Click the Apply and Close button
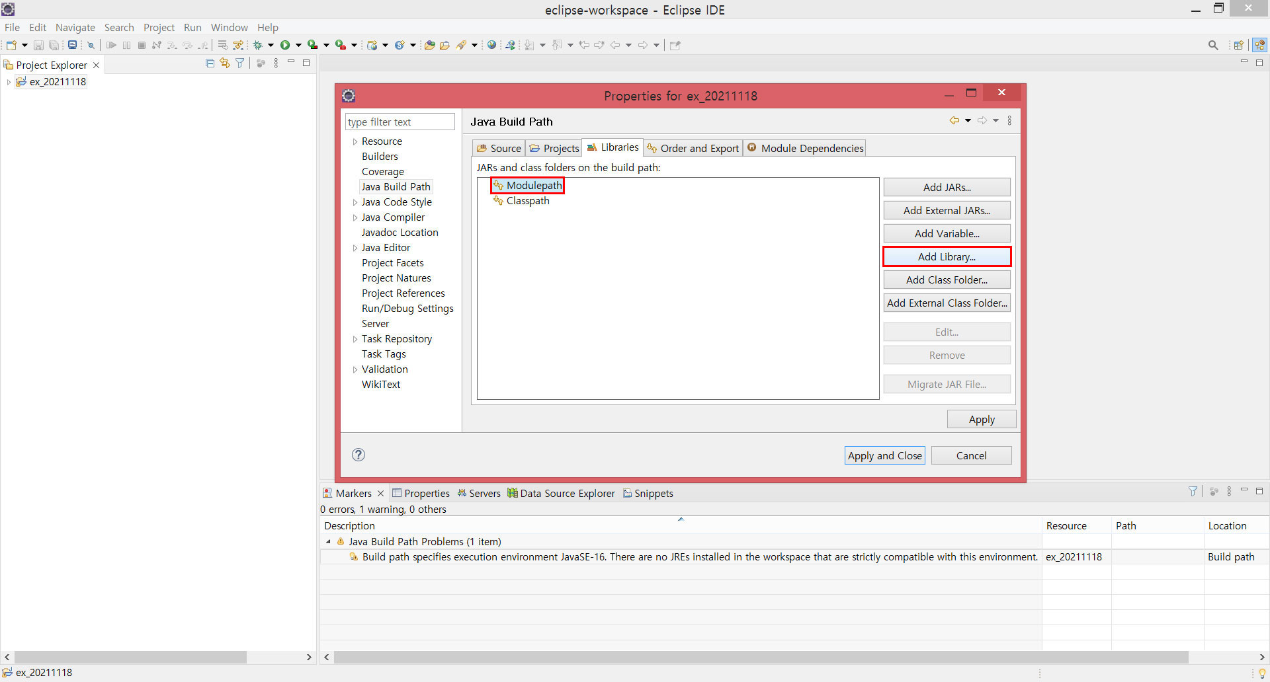Screen dimensions: 1270x682 (884, 455)
